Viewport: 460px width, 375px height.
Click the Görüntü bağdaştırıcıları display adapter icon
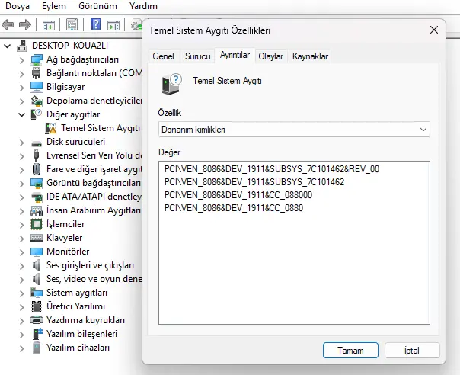(37, 183)
